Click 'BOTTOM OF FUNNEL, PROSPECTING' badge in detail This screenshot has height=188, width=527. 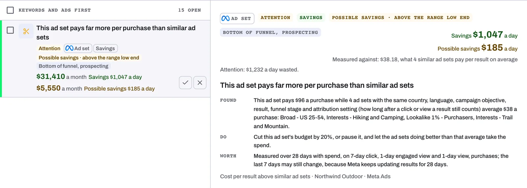(270, 32)
